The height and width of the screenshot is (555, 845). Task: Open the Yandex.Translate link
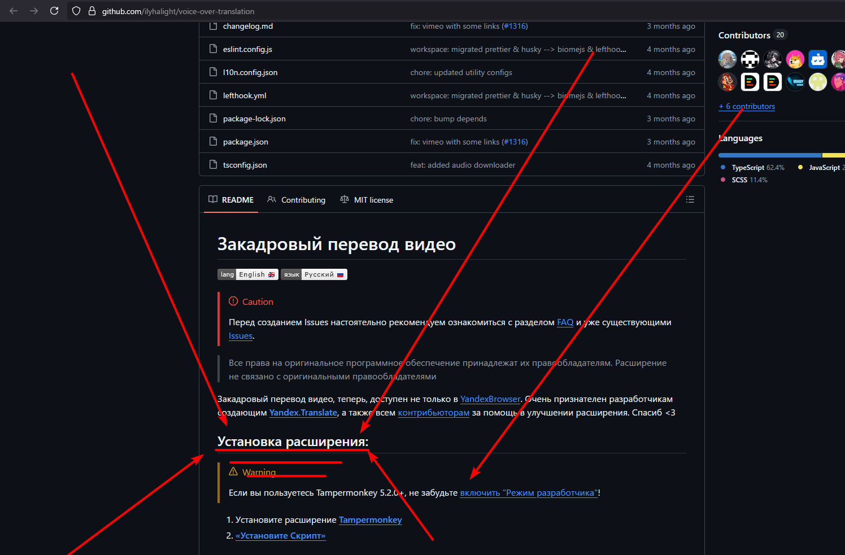303,413
